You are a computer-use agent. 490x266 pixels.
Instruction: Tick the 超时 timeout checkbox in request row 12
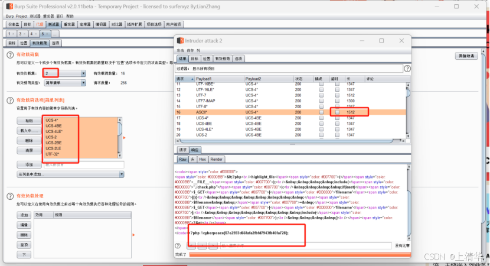pyautogui.click(x=337, y=89)
